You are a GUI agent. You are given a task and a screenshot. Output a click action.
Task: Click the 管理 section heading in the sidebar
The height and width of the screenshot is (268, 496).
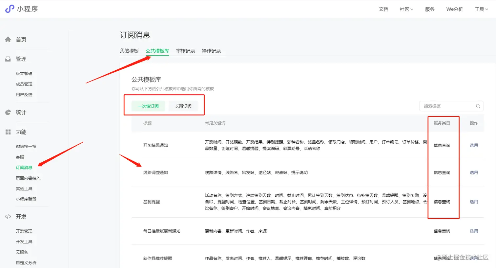(21, 59)
